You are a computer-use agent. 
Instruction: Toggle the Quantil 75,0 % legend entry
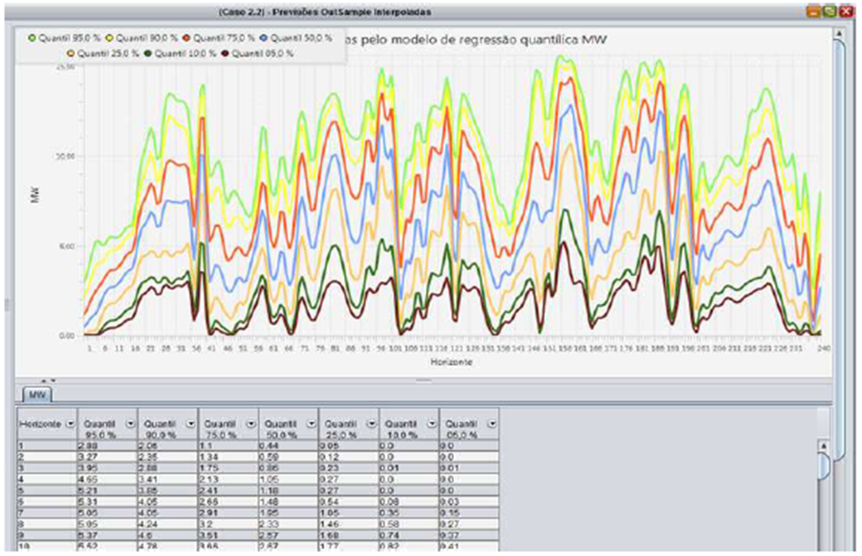186,38
